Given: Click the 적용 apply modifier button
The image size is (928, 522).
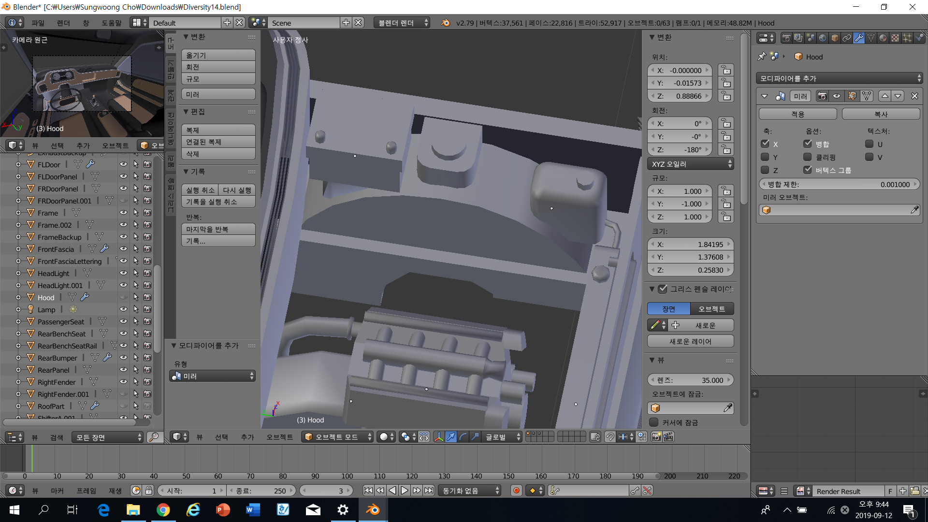Looking at the screenshot, I should pos(797,114).
